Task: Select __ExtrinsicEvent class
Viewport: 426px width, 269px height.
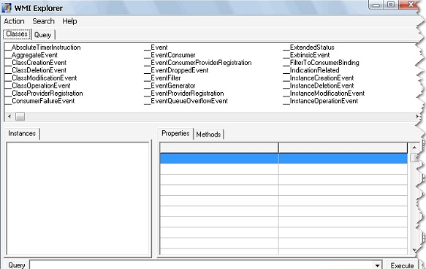Action: click(306, 55)
